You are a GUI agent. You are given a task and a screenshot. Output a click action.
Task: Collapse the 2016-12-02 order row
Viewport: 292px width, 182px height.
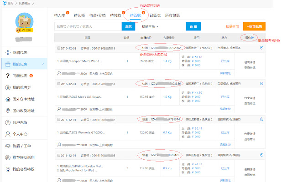coord(261,48)
